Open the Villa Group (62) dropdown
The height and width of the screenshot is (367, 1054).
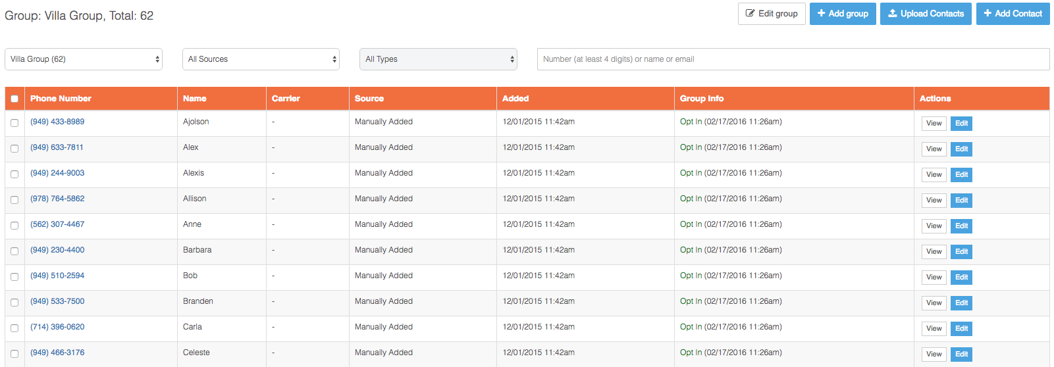pyautogui.click(x=84, y=59)
